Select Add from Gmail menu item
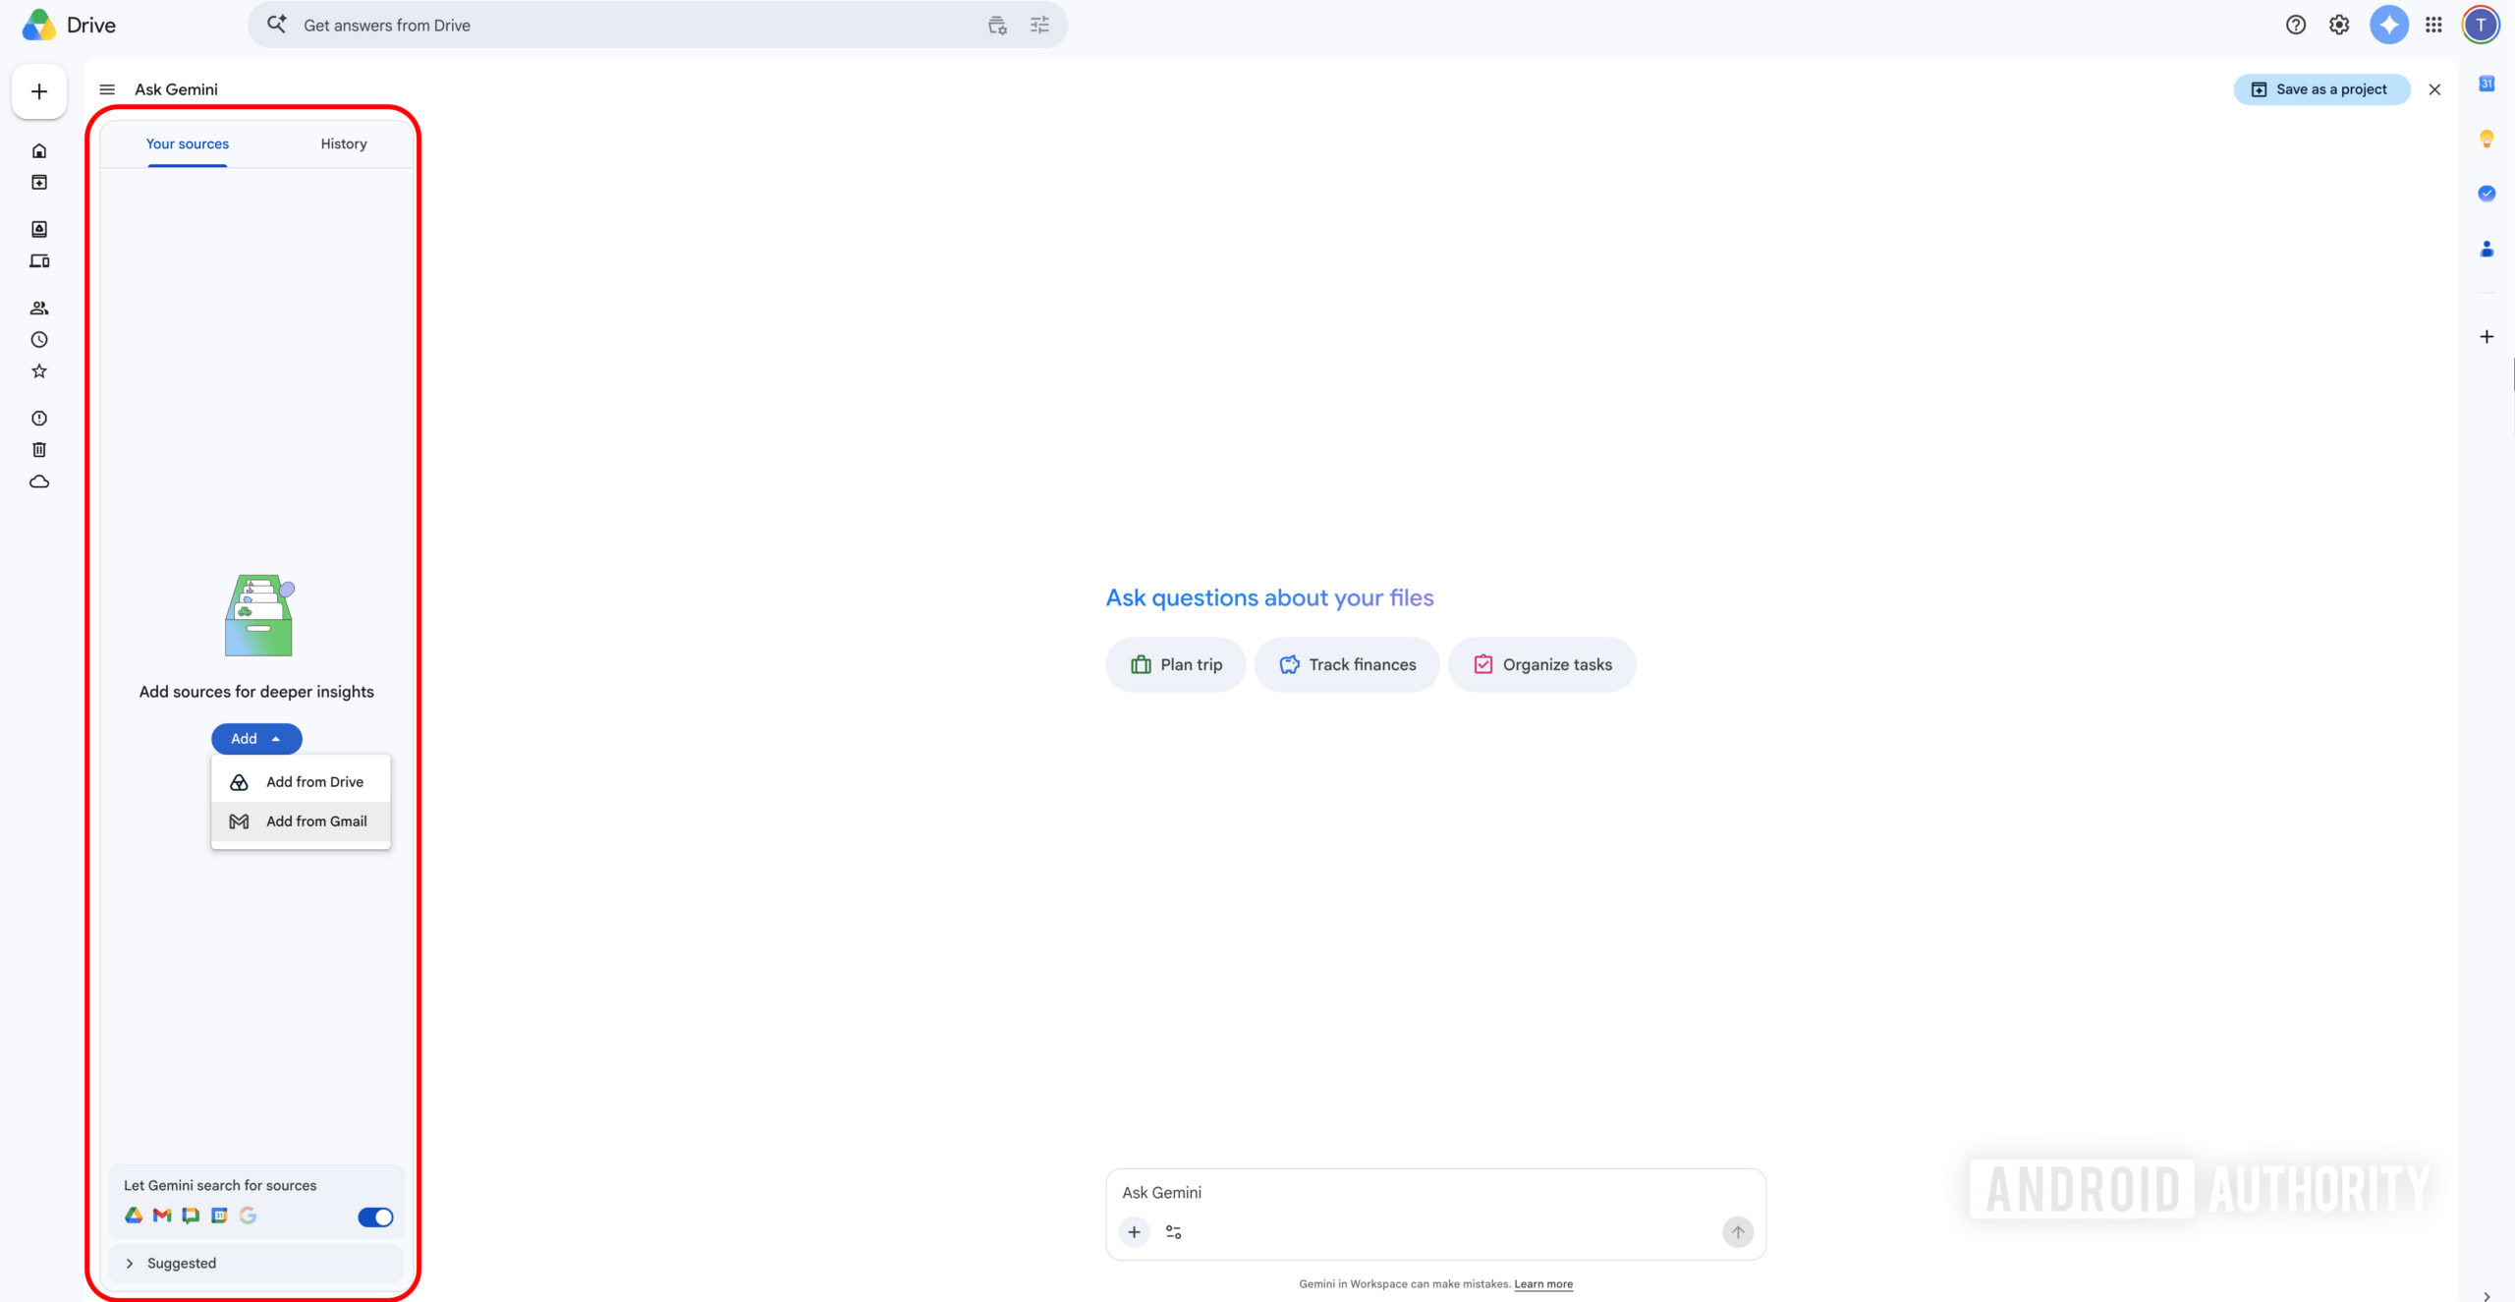Viewport: 2515px width, 1302px height. (301, 821)
